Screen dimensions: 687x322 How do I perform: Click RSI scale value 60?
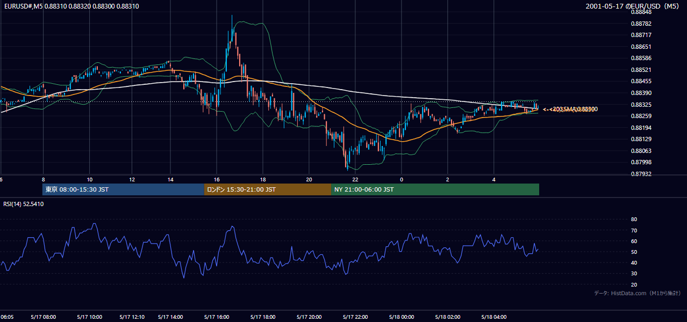pos(634,241)
